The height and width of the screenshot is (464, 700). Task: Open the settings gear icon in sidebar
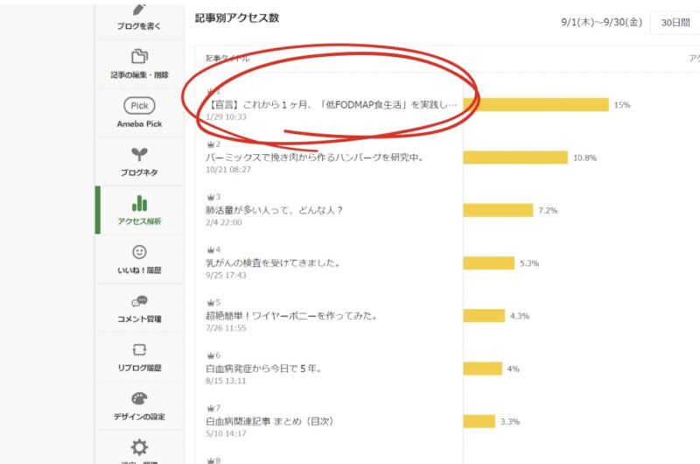(x=139, y=447)
